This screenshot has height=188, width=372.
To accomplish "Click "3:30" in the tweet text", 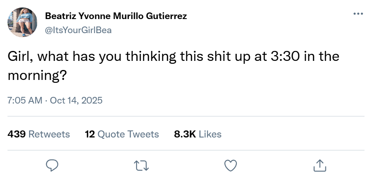I will coord(285,57).
